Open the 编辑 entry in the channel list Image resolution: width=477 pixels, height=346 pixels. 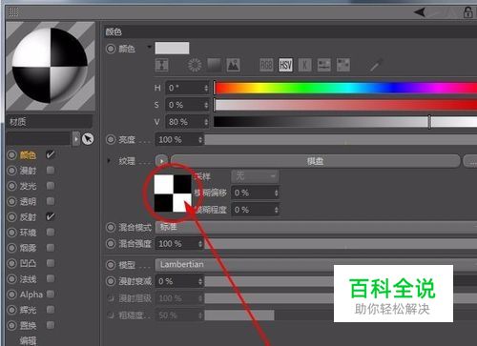(x=28, y=340)
